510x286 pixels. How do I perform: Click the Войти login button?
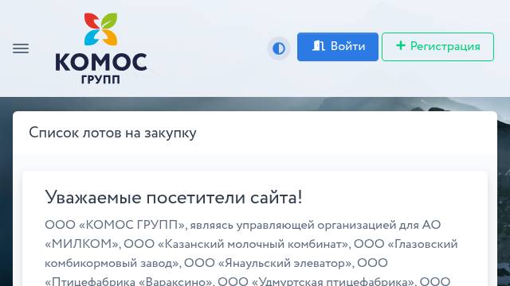point(338,47)
